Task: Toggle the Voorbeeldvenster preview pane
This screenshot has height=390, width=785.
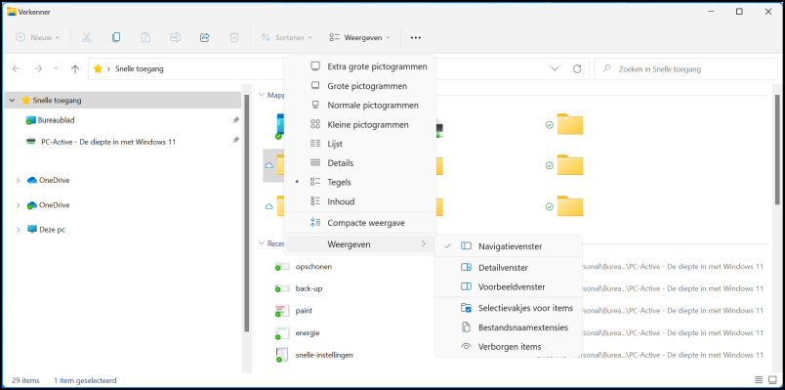Action: (x=508, y=287)
